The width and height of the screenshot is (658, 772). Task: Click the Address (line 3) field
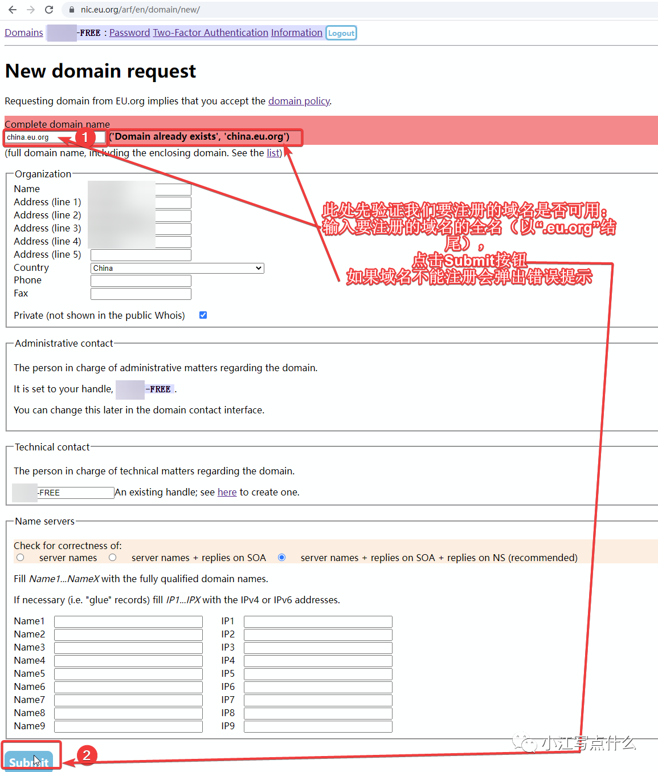[x=141, y=229]
